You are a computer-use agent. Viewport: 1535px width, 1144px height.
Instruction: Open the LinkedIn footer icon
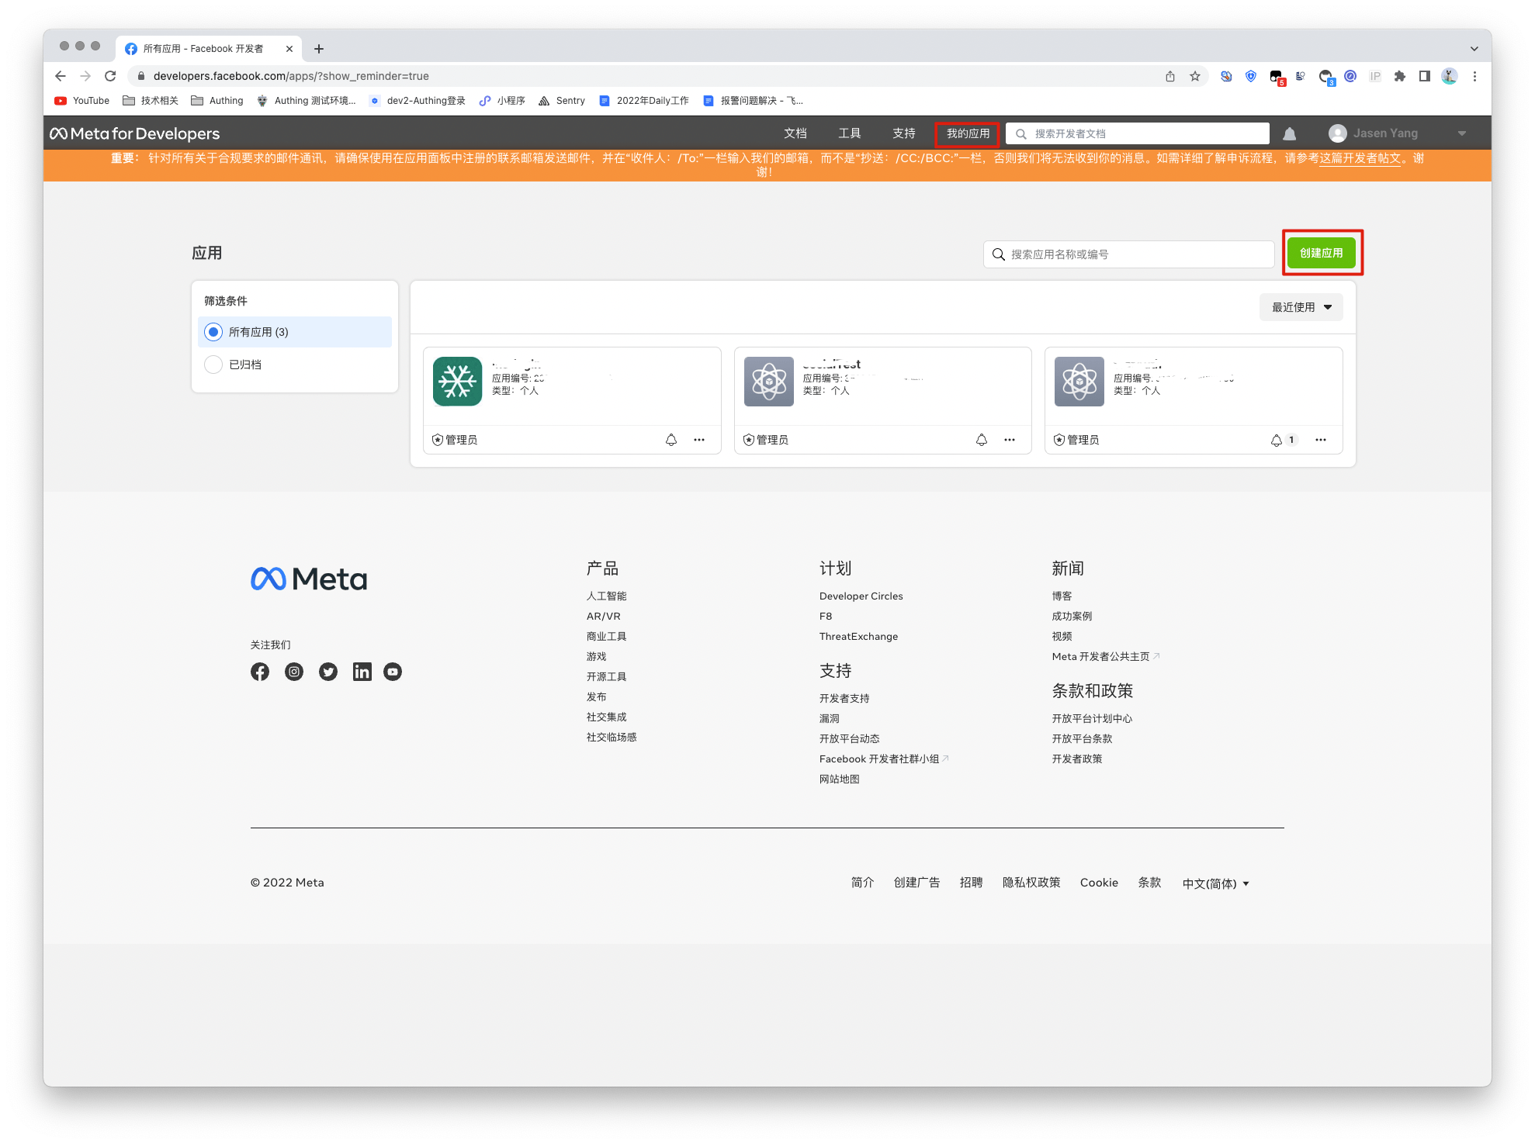[362, 672]
